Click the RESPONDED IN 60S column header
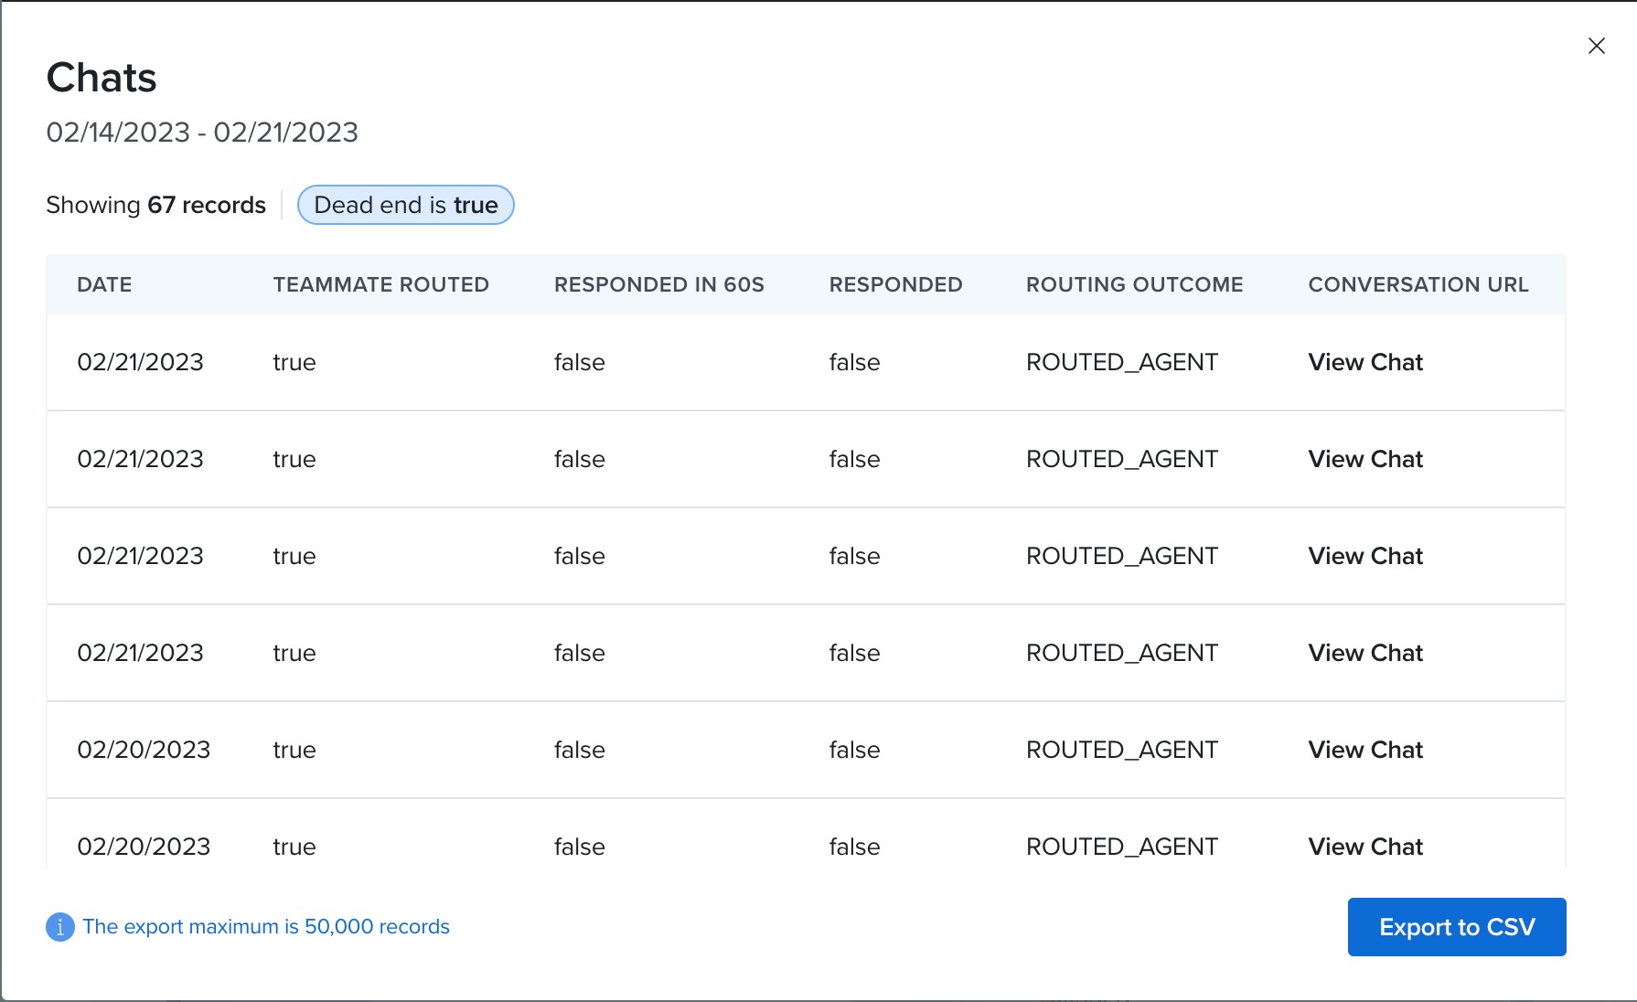The image size is (1637, 1002). pos(658,284)
